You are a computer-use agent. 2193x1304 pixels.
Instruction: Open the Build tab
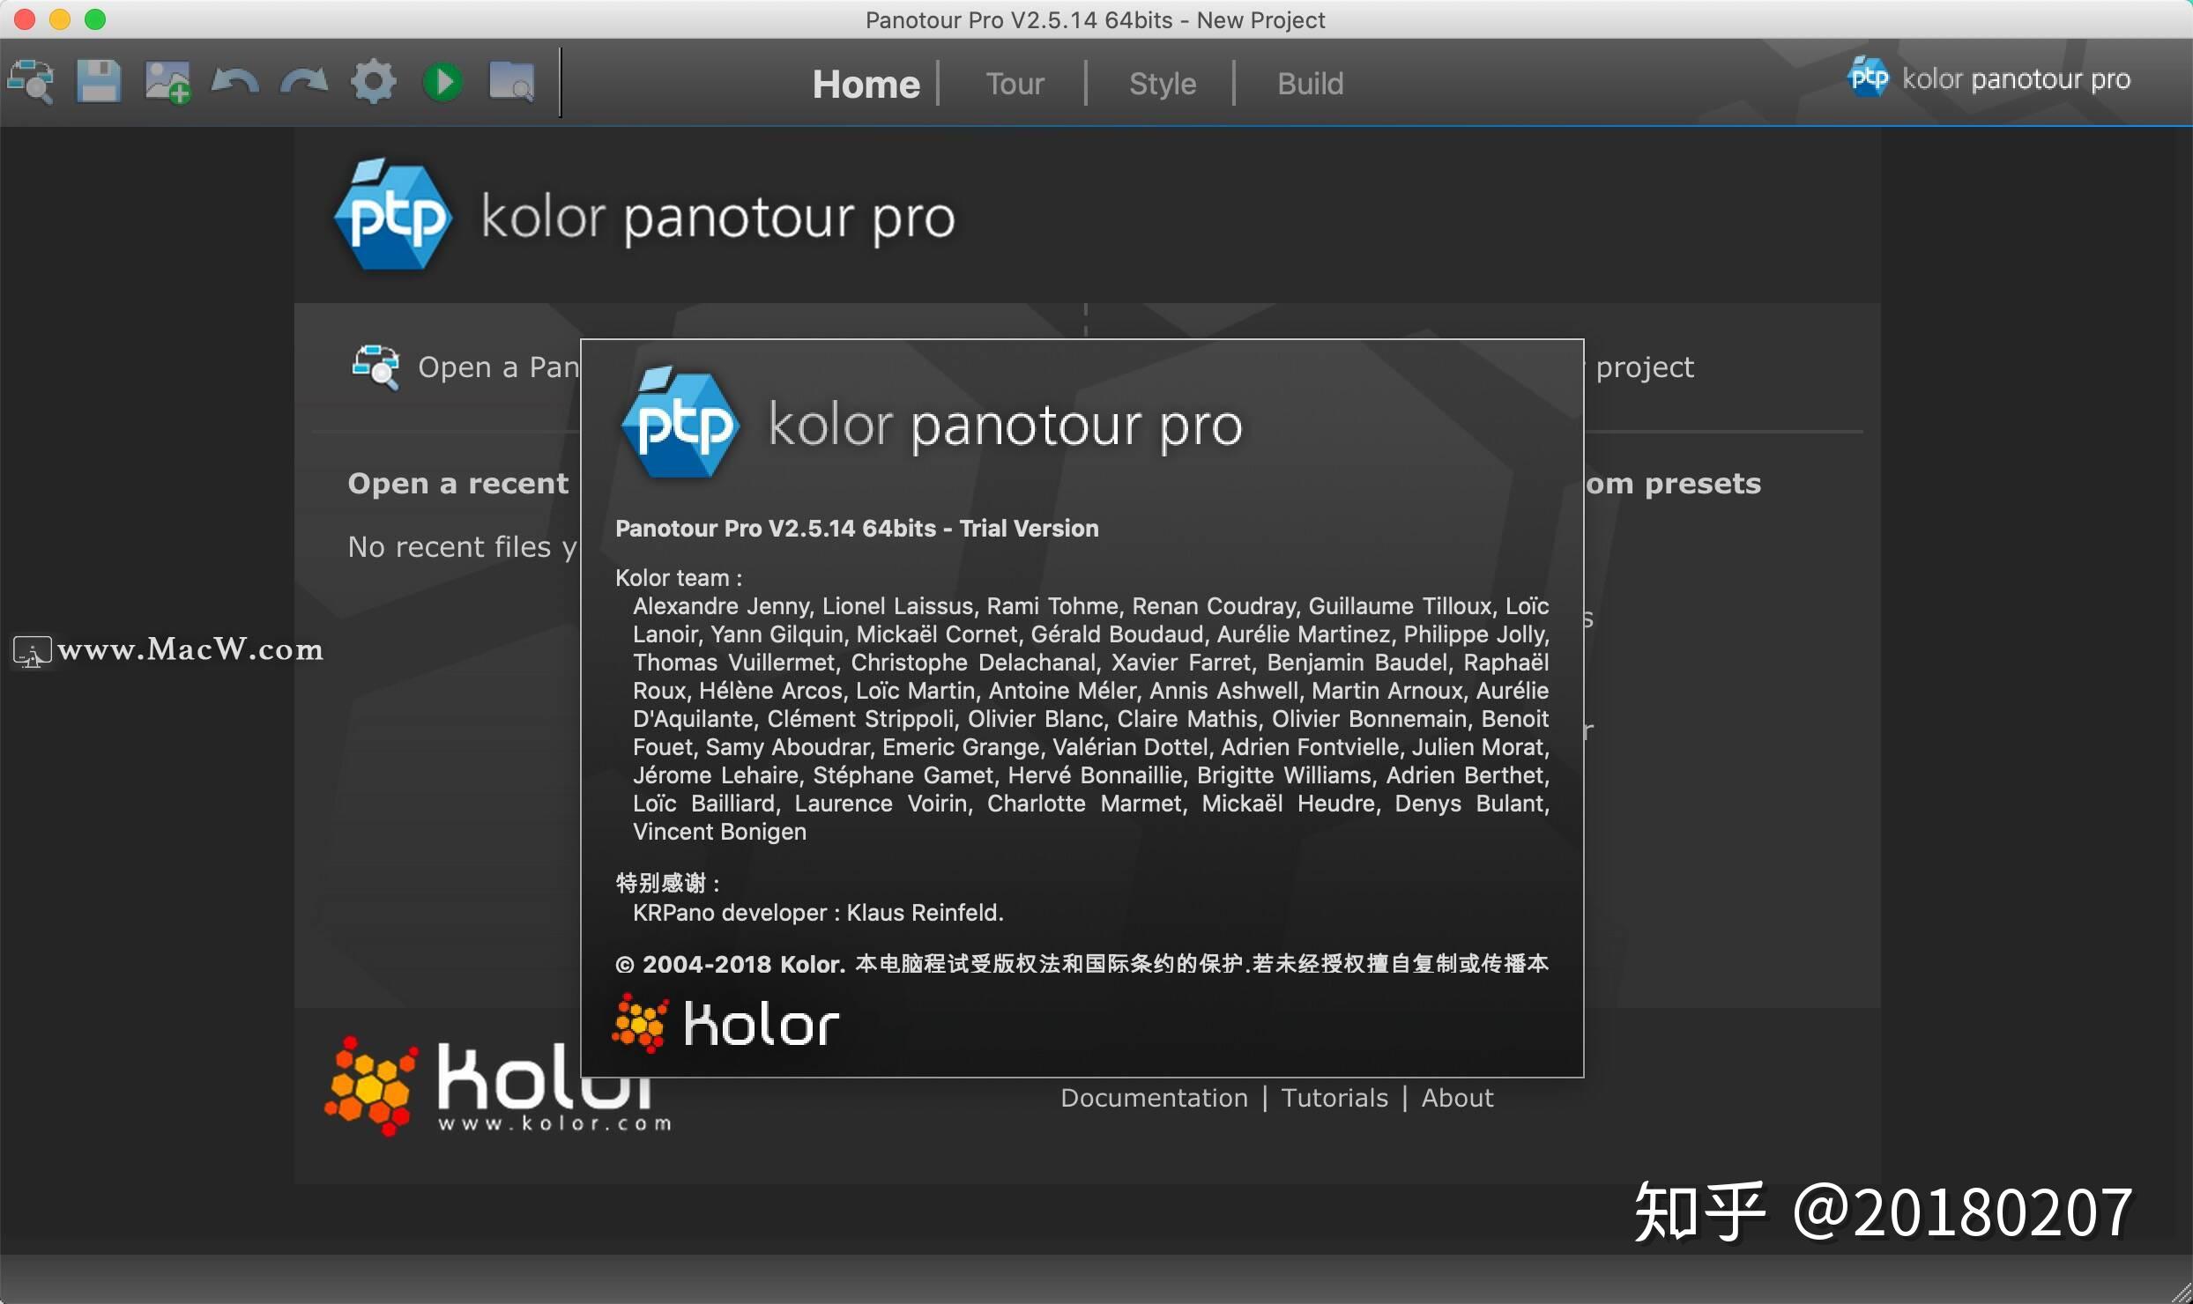pos(1310,83)
